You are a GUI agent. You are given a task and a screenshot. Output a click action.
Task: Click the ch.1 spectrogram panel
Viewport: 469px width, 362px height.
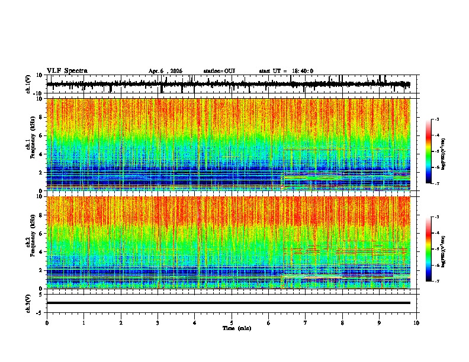[x=228, y=144]
